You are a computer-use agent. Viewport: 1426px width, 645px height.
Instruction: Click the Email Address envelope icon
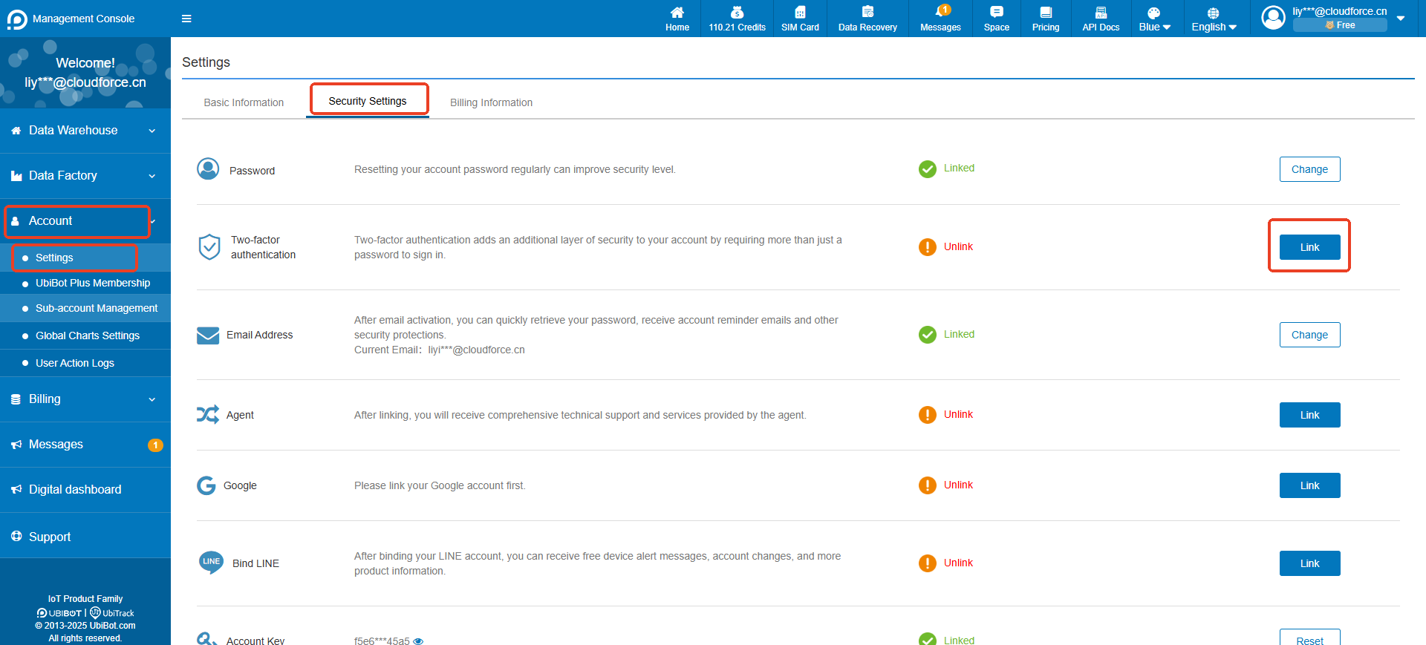[x=208, y=335]
